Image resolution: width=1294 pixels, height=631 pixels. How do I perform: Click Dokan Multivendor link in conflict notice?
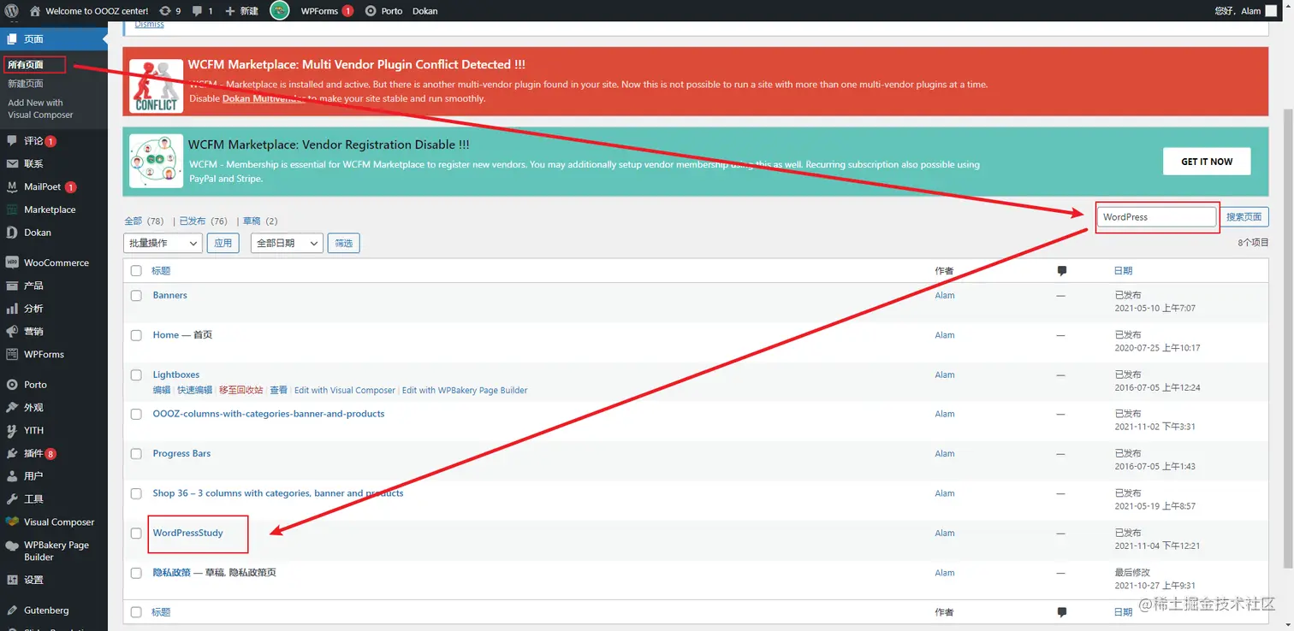coord(264,98)
